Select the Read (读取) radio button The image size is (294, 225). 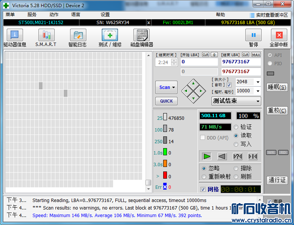click(236, 136)
